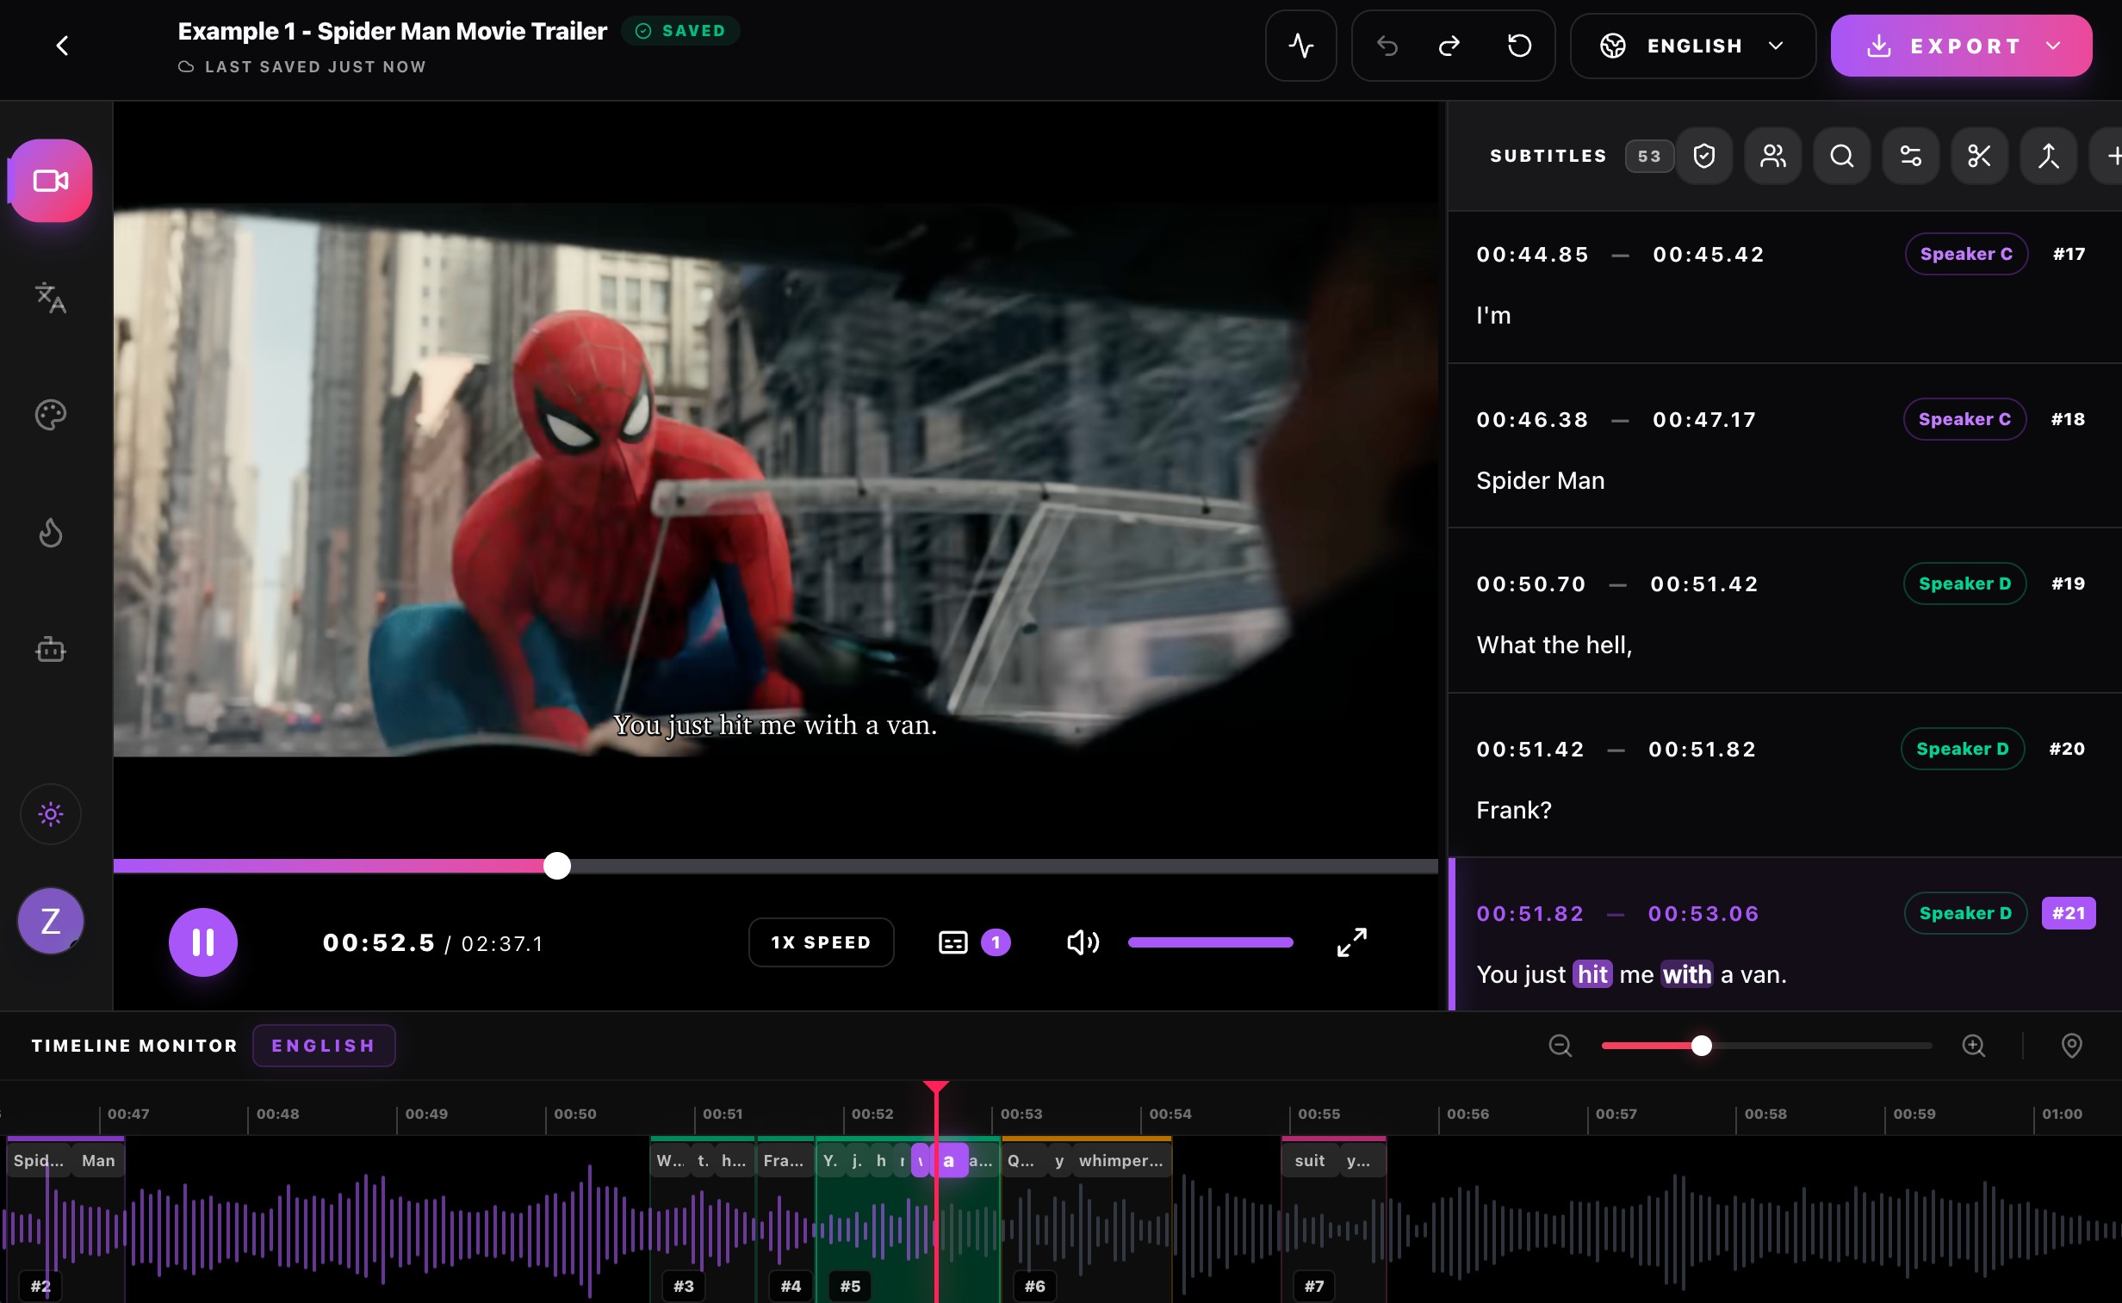The height and width of the screenshot is (1303, 2122).
Task: Set playback speed via 1X SPEED button
Action: coord(821,942)
